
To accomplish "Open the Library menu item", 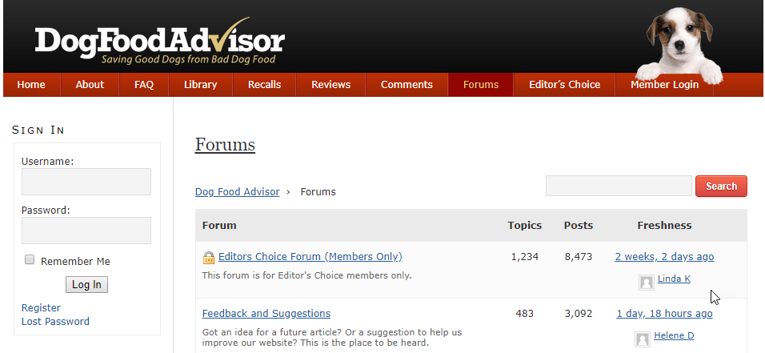I will pos(201,85).
